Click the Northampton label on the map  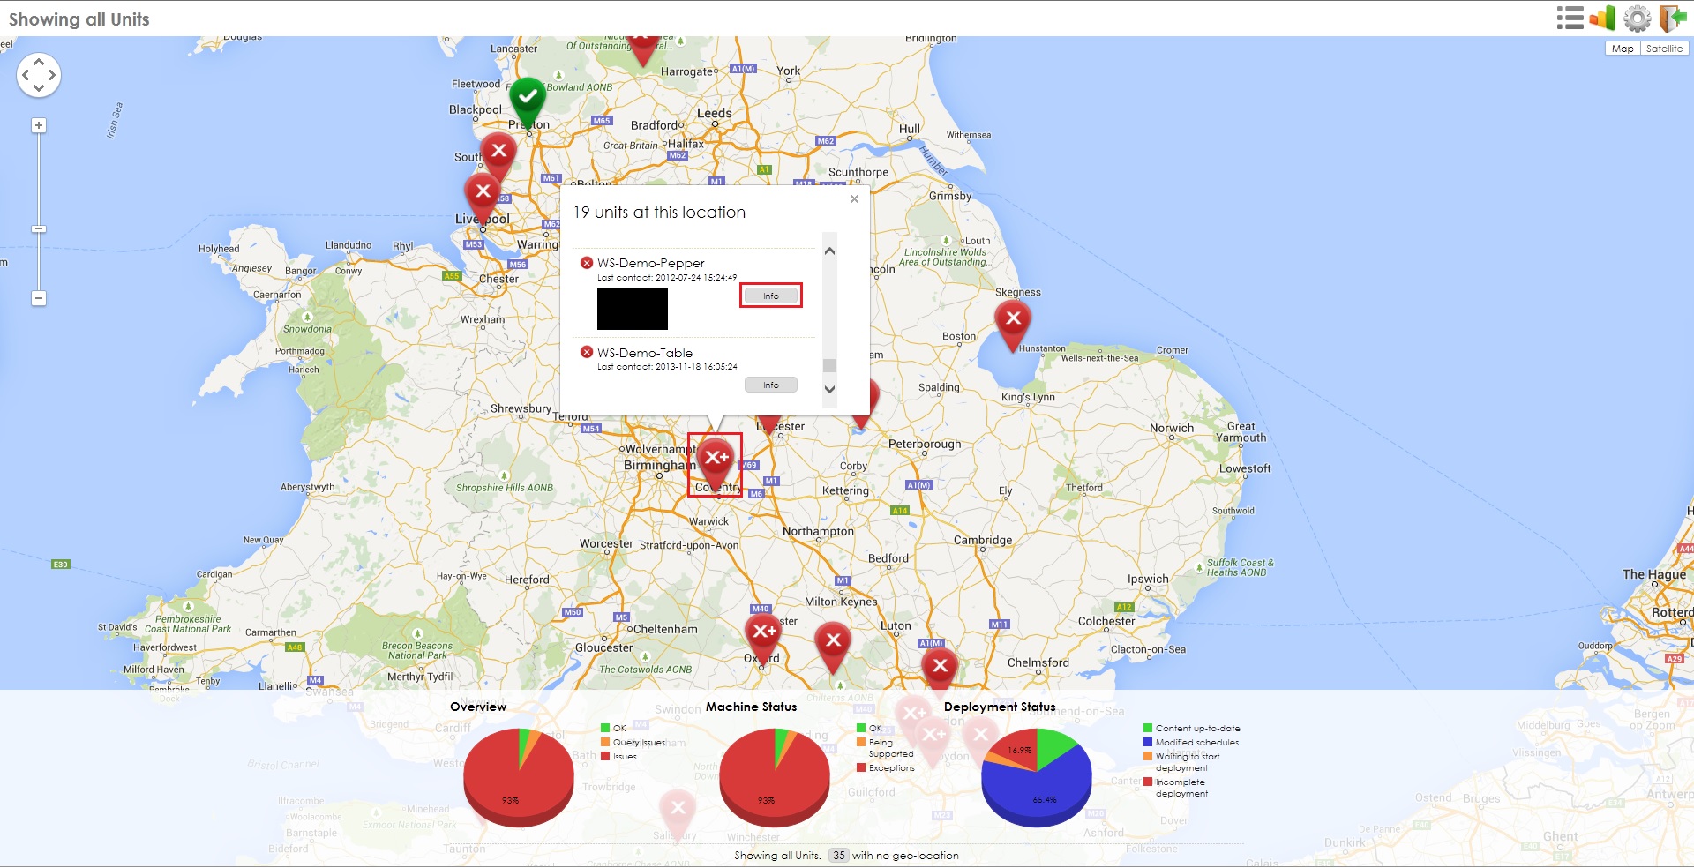click(x=818, y=531)
